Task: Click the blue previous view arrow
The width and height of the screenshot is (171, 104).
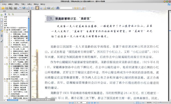Action: coord(95,103)
